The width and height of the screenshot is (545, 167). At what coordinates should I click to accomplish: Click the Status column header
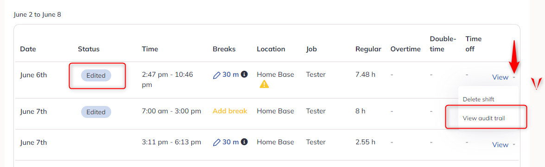tap(89, 49)
